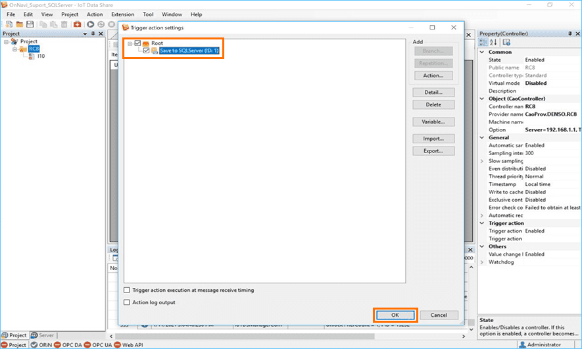Image resolution: width=582 pixels, height=349 pixels.
Task: Open the Edit menu
Action: (x=28, y=14)
